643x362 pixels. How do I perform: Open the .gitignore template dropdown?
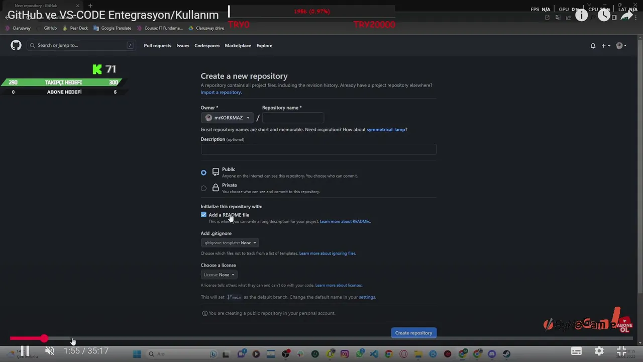click(230, 243)
